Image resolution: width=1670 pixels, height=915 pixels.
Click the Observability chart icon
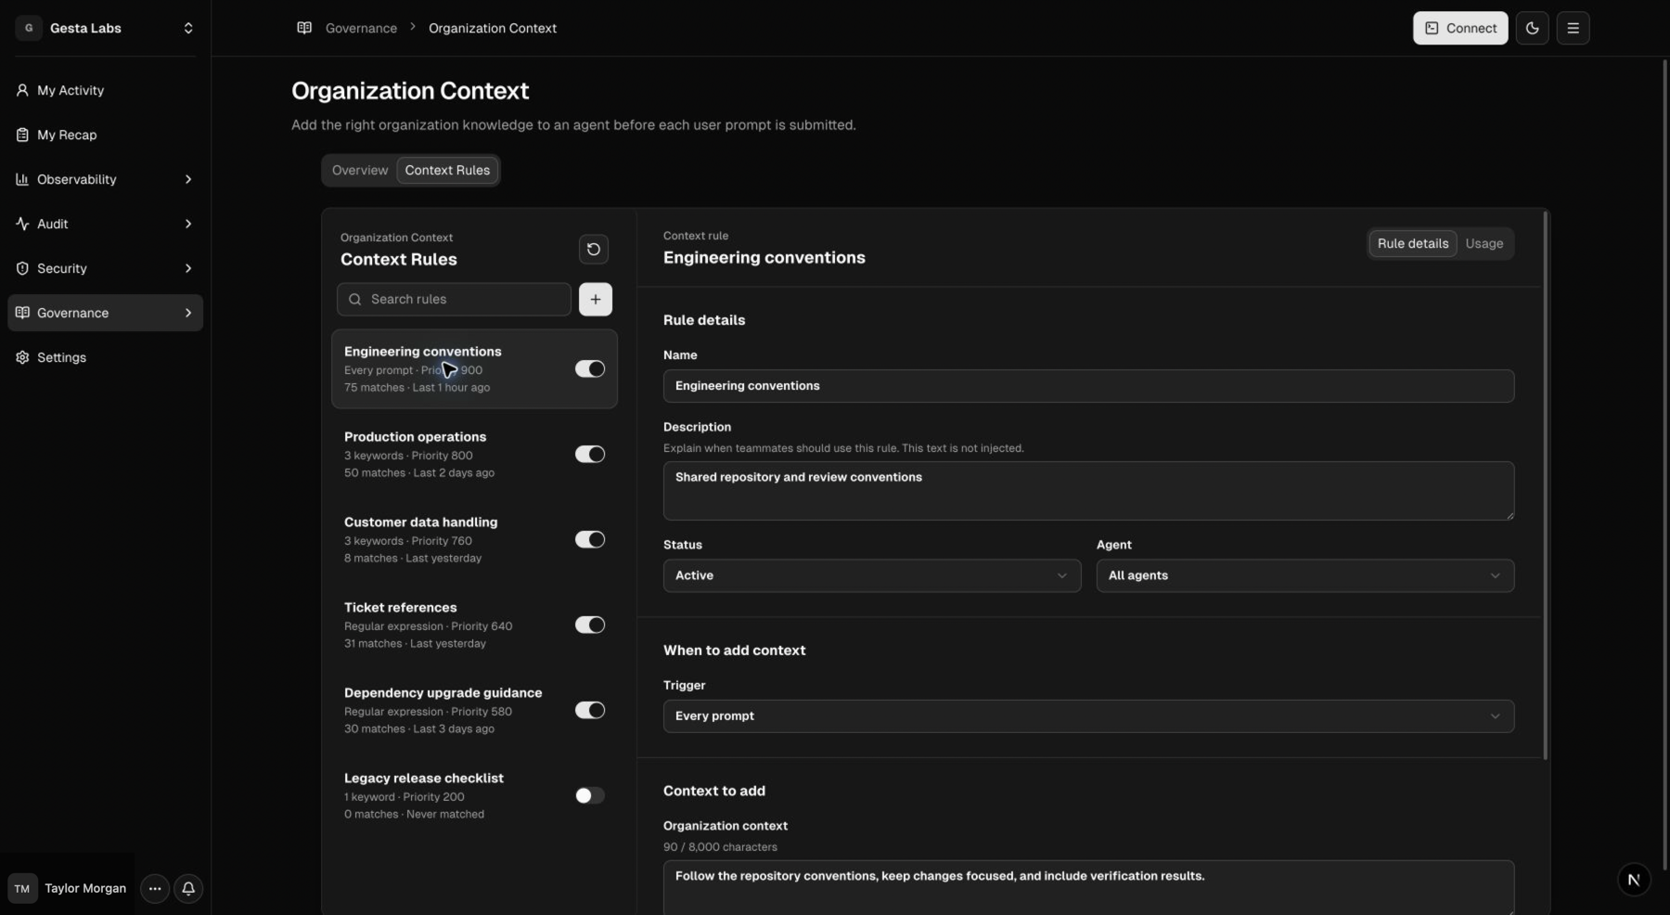(22, 179)
